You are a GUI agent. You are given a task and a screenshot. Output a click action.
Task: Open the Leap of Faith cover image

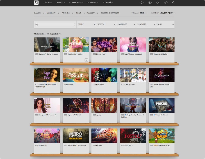(47, 75)
